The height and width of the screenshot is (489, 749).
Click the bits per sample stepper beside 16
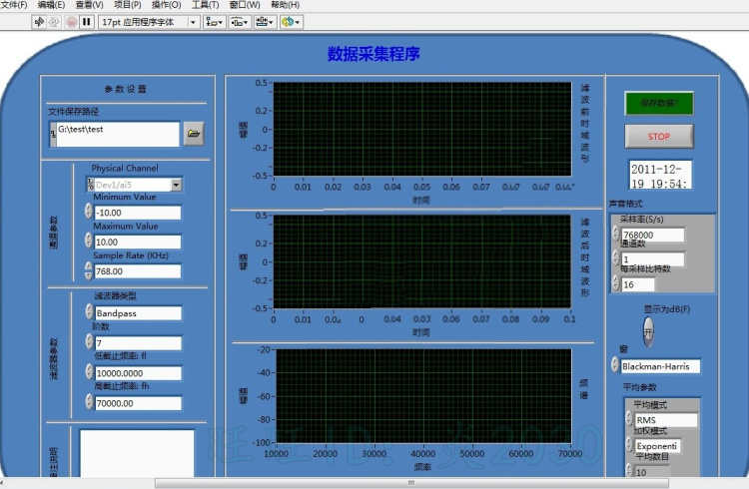click(x=616, y=282)
